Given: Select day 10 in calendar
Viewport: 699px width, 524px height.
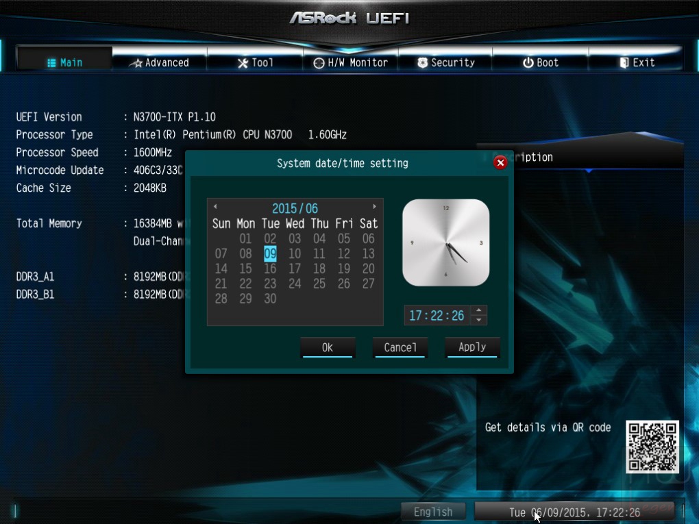Looking at the screenshot, I should click(295, 253).
